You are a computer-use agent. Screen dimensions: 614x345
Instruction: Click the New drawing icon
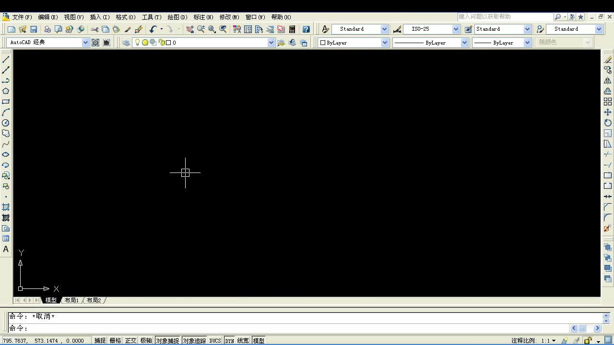[12, 29]
